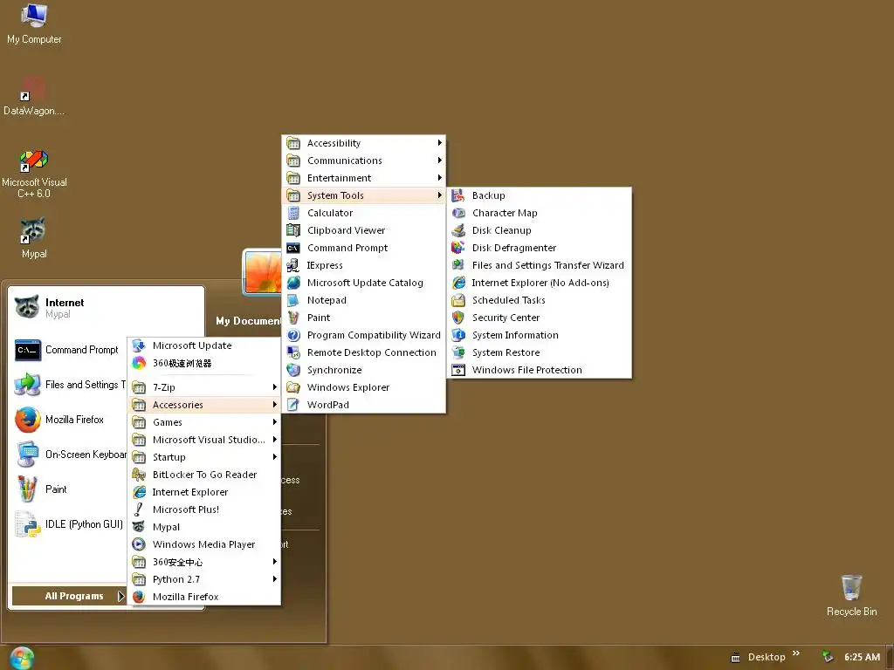Screen dimensions: 894x670
Task: Expand the Desktop toolbar chevron
Action: coord(796,653)
